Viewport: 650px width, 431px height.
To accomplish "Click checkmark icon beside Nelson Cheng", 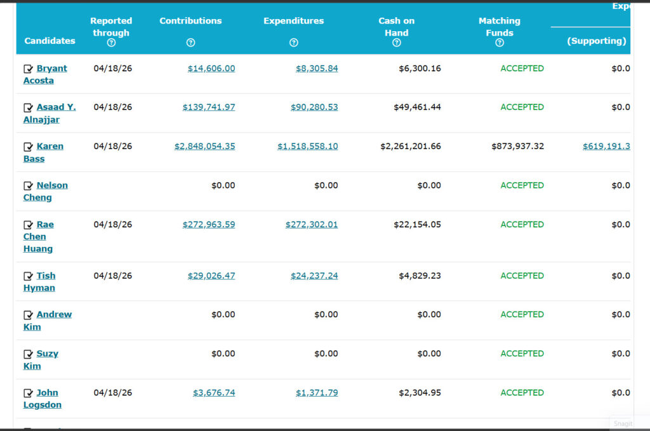I will coord(28,185).
